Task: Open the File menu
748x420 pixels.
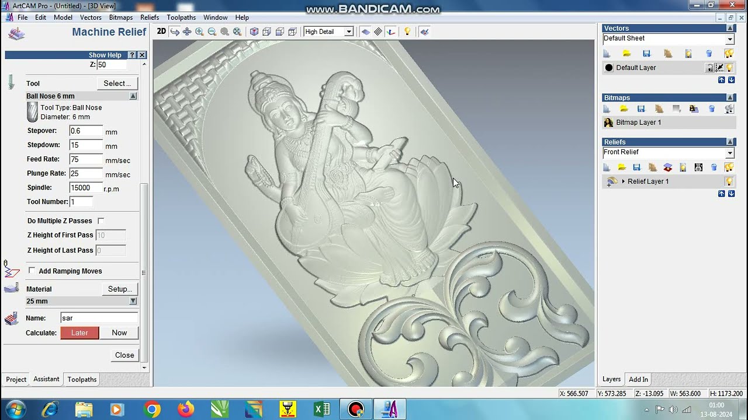Action: (x=22, y=17)
